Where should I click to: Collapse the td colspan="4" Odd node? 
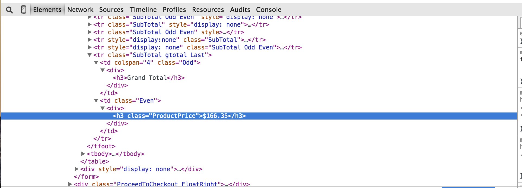point(96,63)
